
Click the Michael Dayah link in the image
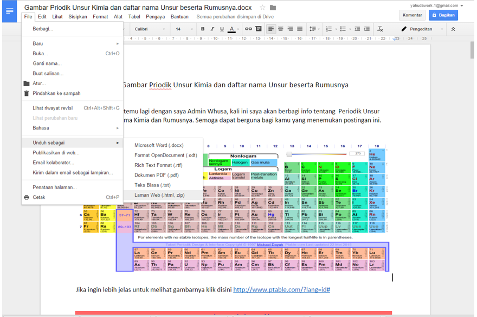(x=270, y=244)
